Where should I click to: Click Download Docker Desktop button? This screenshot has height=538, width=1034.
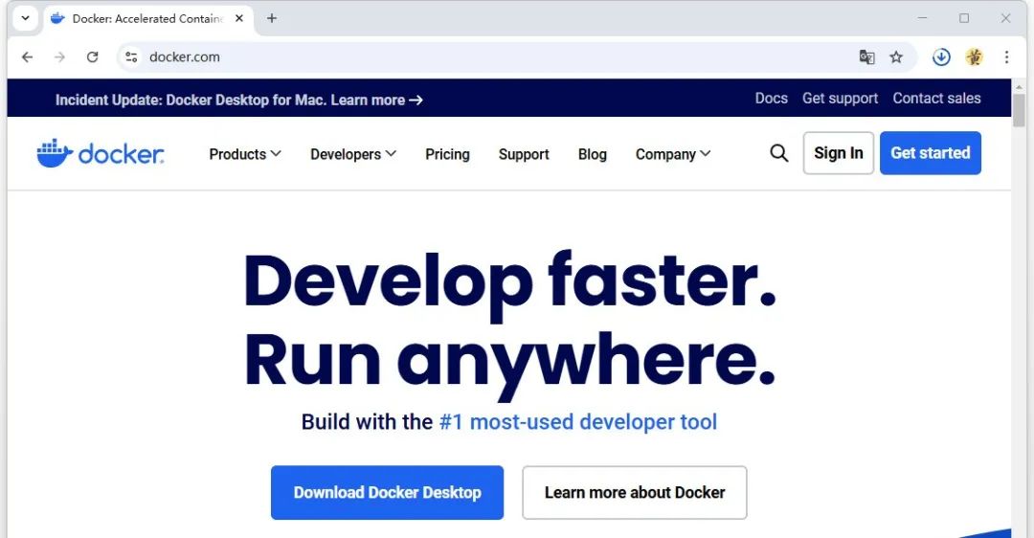tap(387, 492)
